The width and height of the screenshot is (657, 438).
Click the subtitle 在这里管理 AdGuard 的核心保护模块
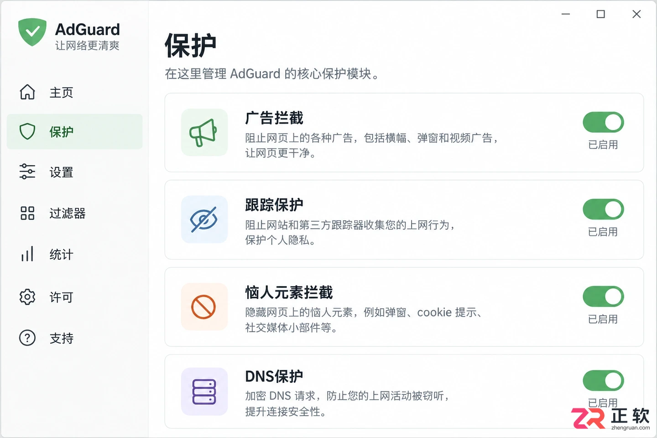click(x=272, y=74)
